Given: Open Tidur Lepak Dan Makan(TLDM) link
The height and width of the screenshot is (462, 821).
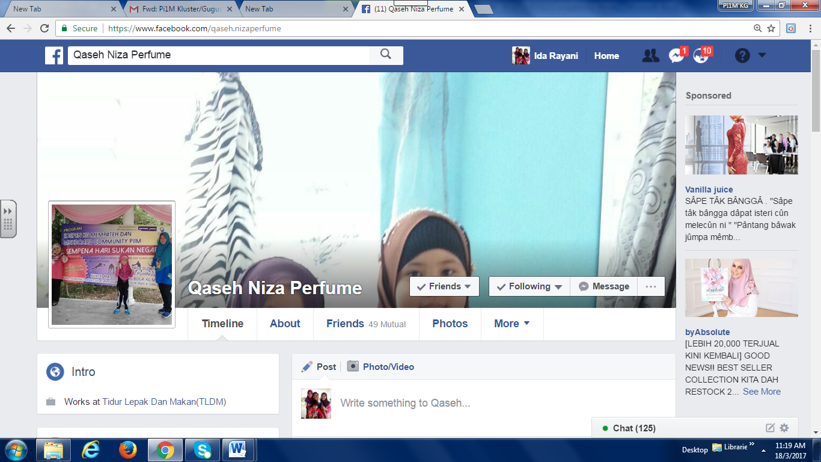Looking at the screenshot, I should [164, 402].
